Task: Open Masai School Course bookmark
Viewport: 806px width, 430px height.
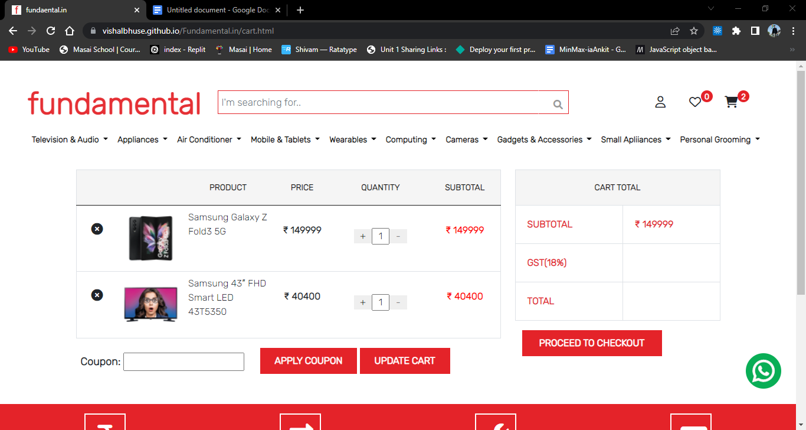Action: (x=100, y=50)
